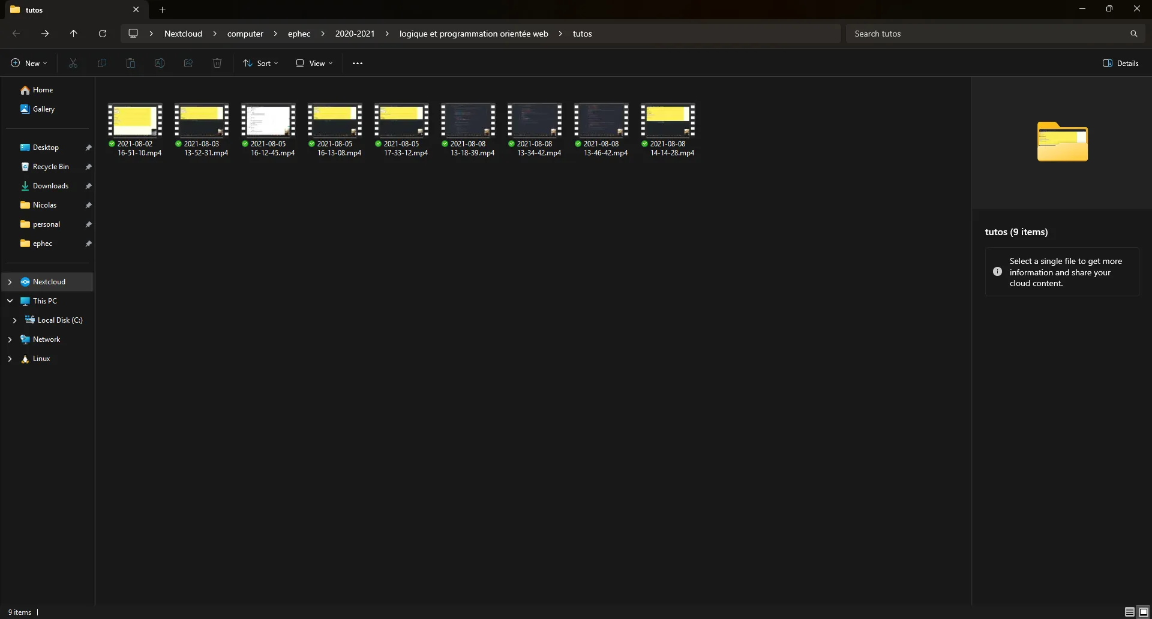Screen dimensions: 1152x619
Task: Navigate to ephec in the breadcrumb path
Action: [x=299, y=34]
